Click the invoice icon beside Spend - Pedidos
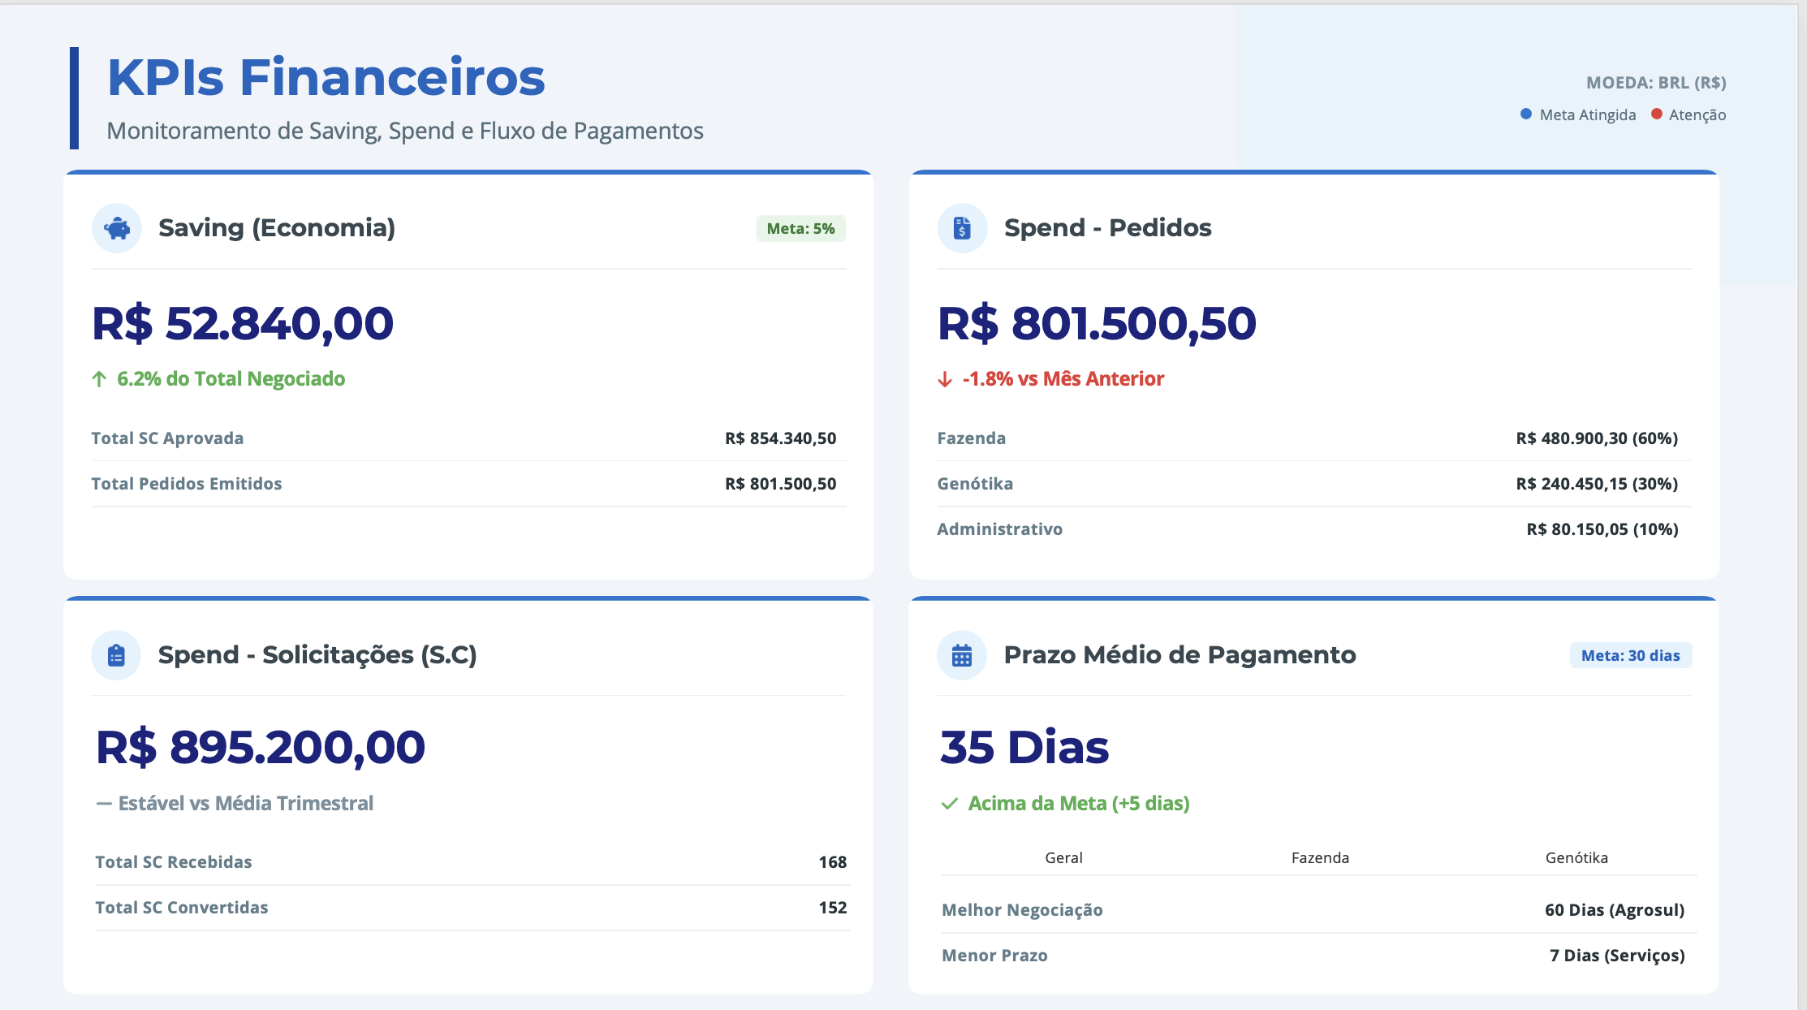Screen dimensions: 1807x1010 pyautogui.click(x=962, y=228)
